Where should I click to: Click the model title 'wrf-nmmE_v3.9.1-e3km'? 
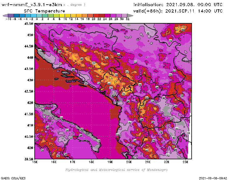point(32,5)
